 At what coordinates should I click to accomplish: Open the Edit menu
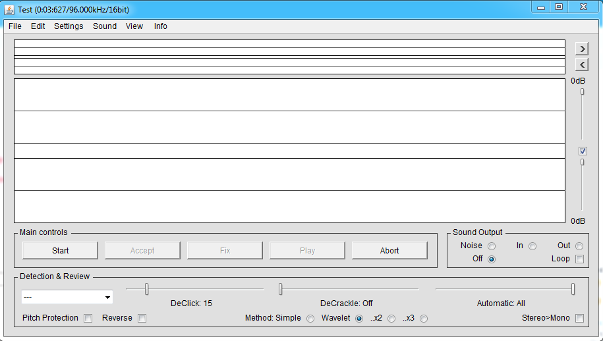(38, 26)
